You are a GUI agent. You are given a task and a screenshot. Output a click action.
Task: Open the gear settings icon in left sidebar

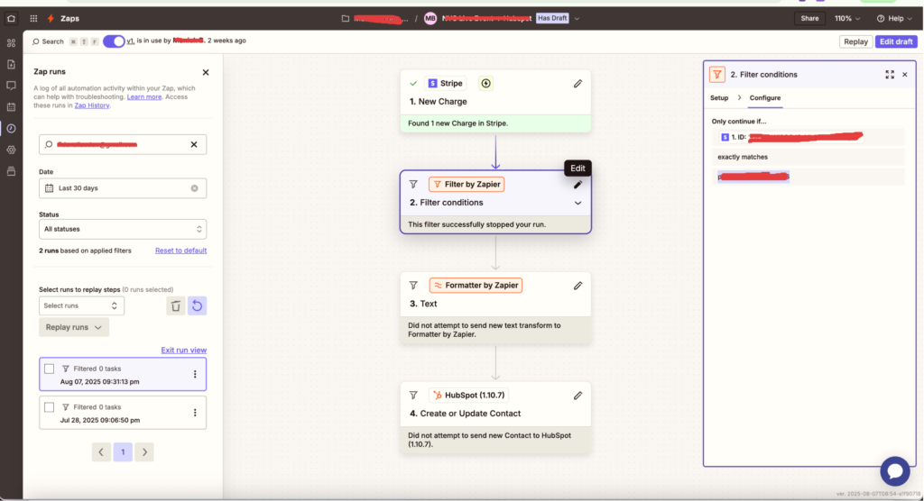click(x=11, y=150)
